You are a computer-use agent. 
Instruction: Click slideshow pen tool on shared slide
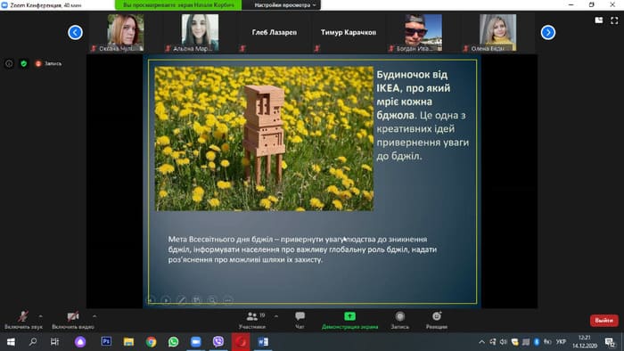point(182,300)
